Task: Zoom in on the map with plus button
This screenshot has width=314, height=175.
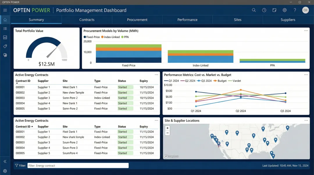Action: (167, 128)
